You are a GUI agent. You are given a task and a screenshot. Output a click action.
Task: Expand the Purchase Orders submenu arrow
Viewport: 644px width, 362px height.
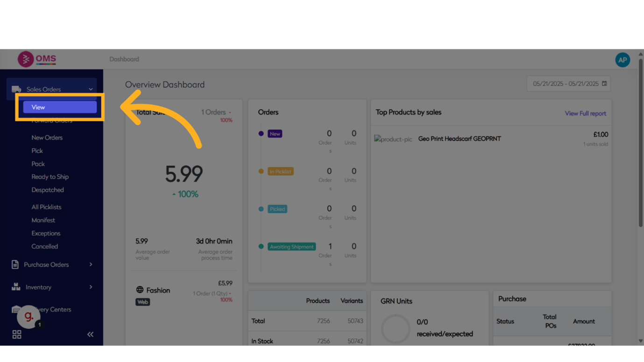[91, 265]
